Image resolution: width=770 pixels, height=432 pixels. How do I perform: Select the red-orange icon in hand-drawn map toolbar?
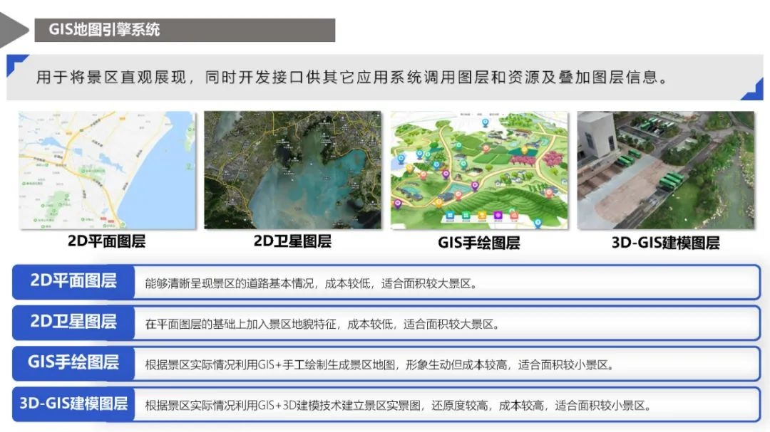514,216
